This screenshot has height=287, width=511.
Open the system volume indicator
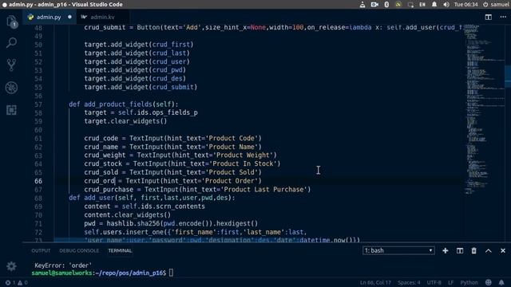pyautogui.click(x=446, y=5)
